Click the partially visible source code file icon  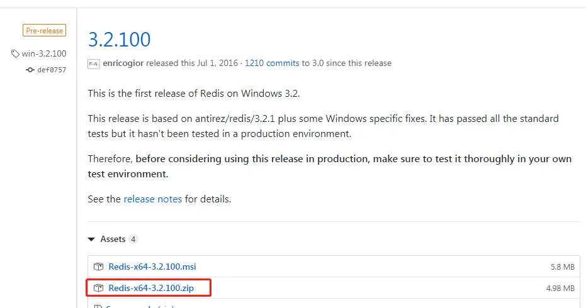98,306
